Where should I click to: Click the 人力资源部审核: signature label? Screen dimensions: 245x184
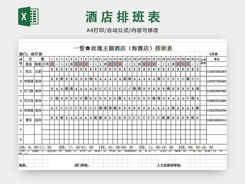169,165
